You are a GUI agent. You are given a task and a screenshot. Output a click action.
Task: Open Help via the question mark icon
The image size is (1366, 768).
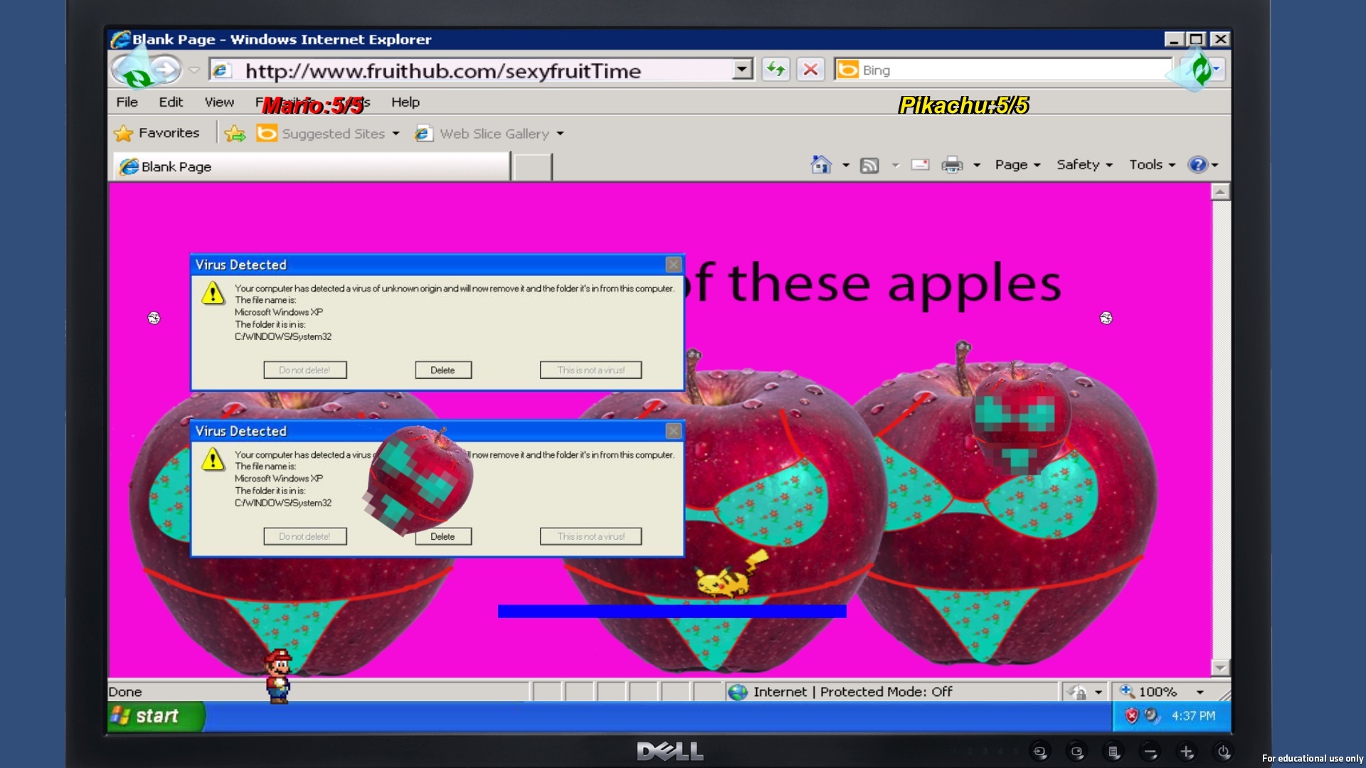[x=1200, y=164]
